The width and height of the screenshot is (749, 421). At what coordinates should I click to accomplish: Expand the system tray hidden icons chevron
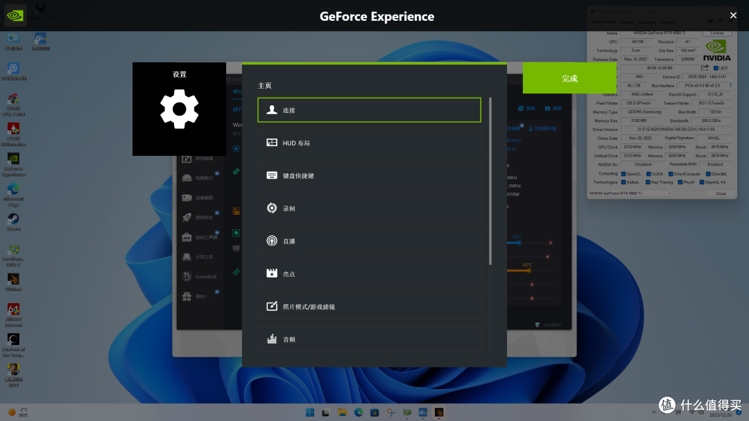[654, 412]
